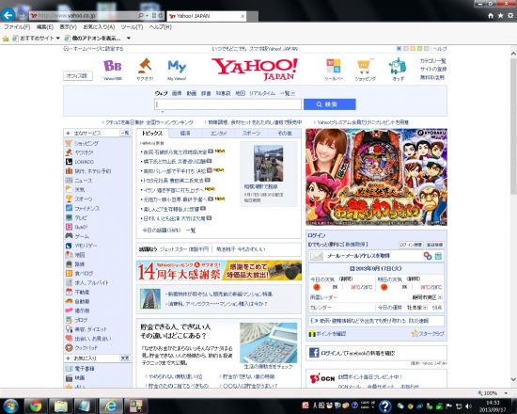Screen dimensions: 517x414
Task: Expand the horoscope sign dropdown
Action: [x=425, y=308]
